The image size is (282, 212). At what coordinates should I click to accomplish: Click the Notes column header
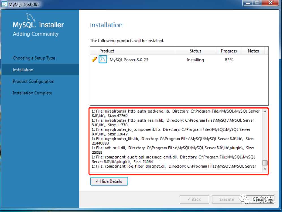coord(253,51)
